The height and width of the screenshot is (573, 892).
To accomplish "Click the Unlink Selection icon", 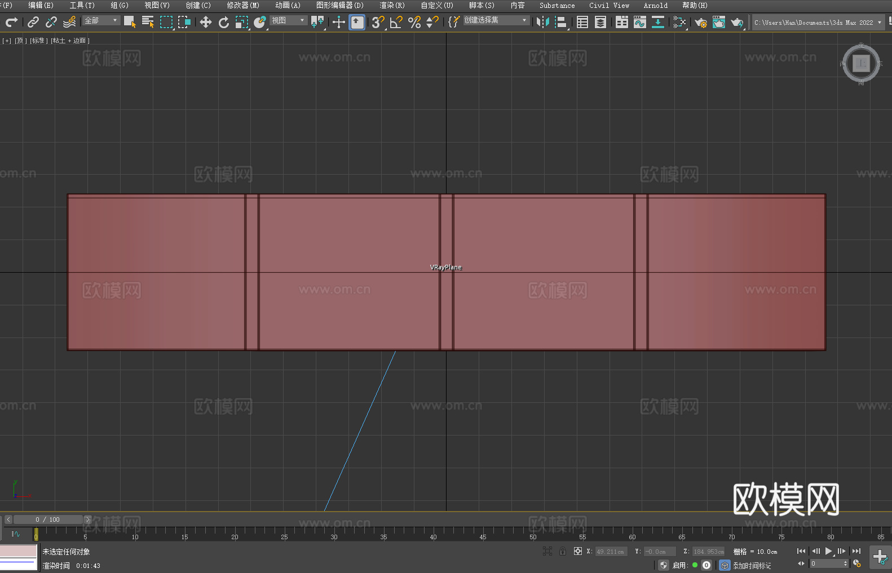I will (x=51, y=22).
